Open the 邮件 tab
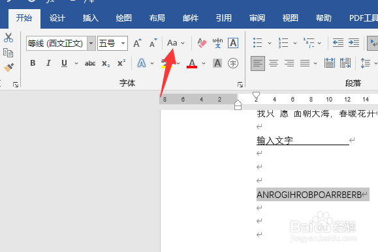This screenshot has width=378, height=252. [191, 18]
